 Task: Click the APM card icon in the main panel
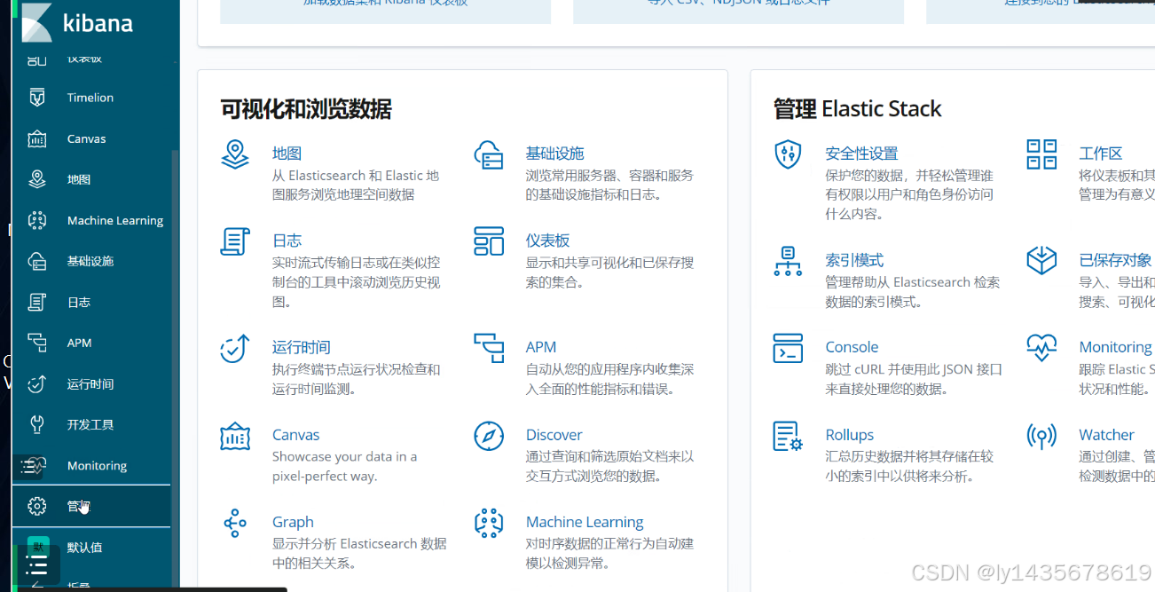(489, 348)
